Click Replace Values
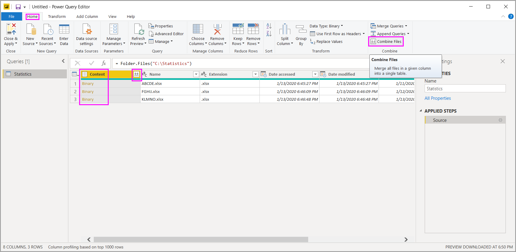 point(326,41)
